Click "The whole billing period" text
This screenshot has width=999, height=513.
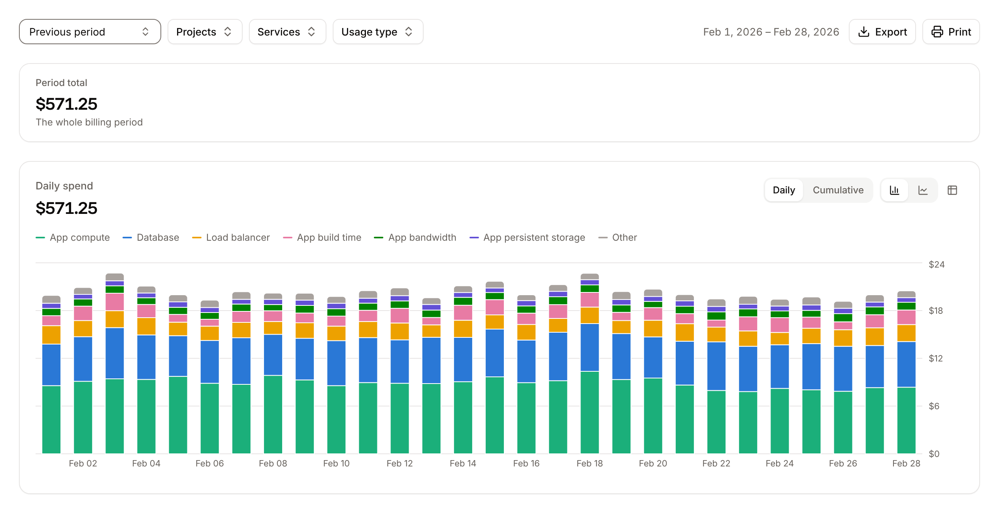click(89, 122)
